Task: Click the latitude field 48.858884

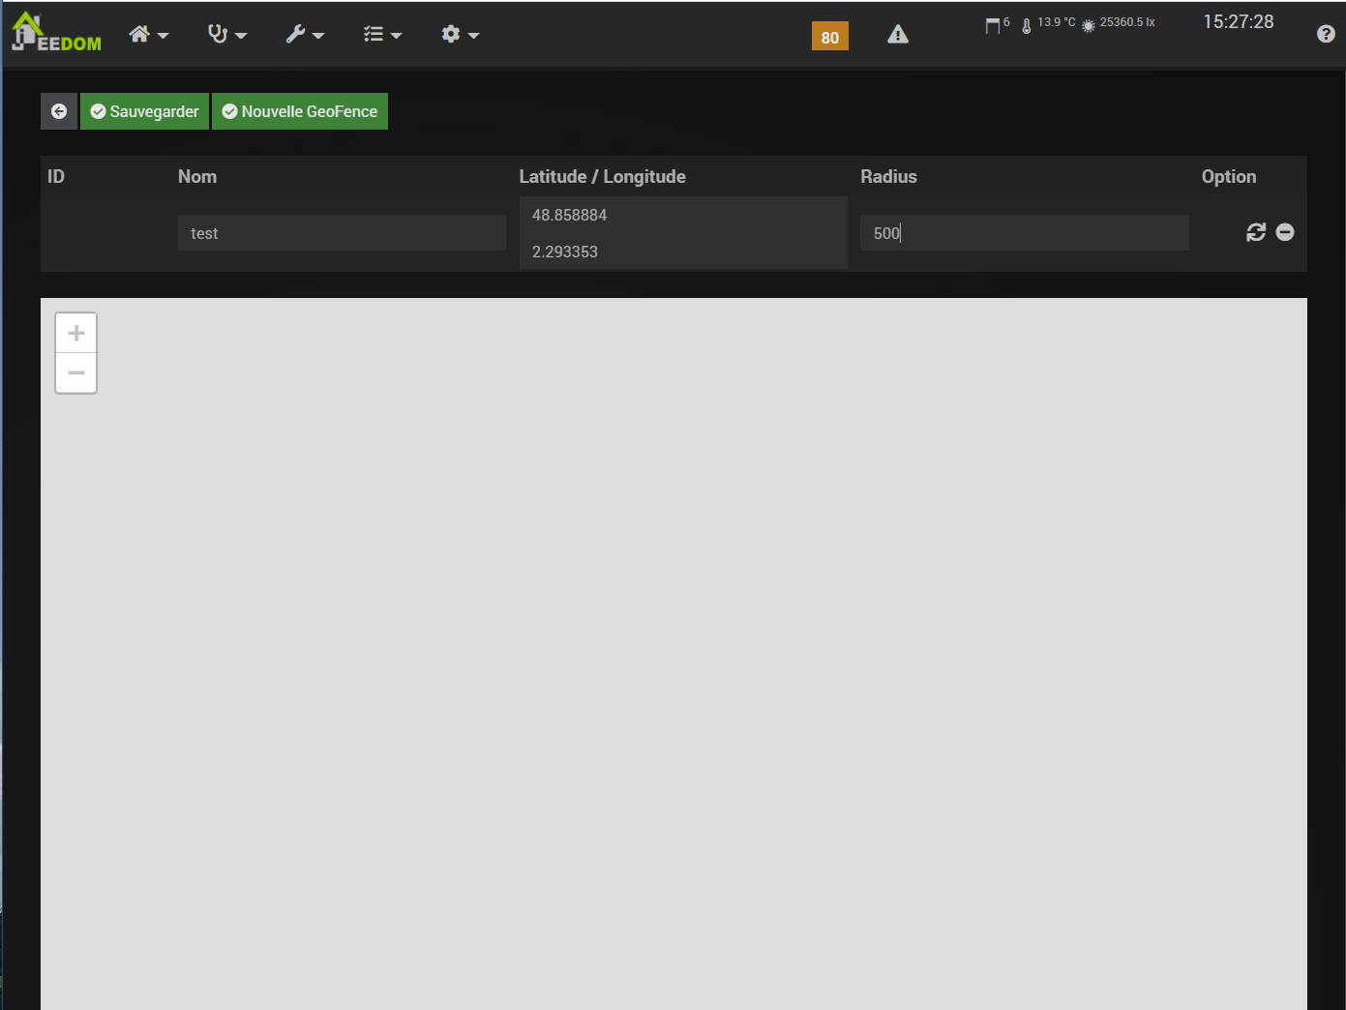Action: pos(683,215)
